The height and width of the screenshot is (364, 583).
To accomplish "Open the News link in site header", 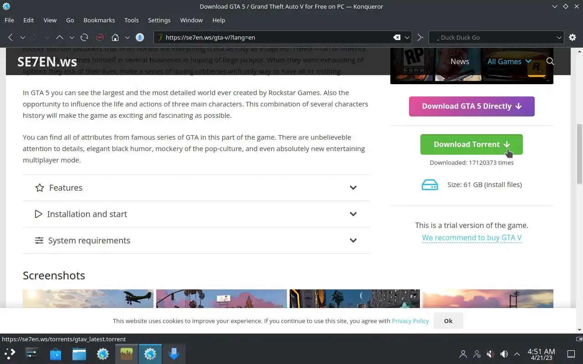I will pyautogui.click(x=460, y=61).
